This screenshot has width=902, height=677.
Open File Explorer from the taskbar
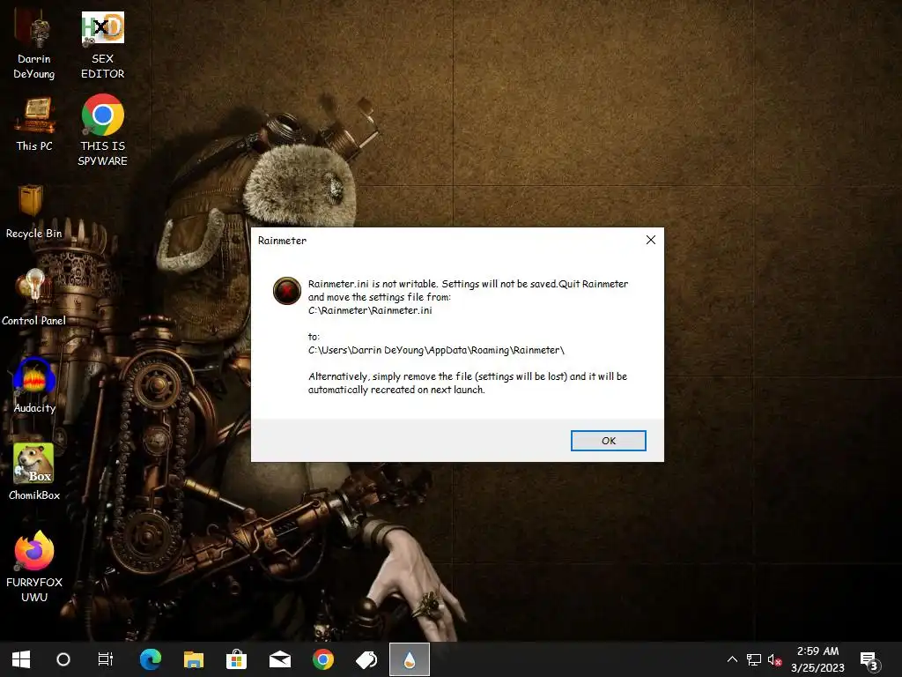pos(193,659)
